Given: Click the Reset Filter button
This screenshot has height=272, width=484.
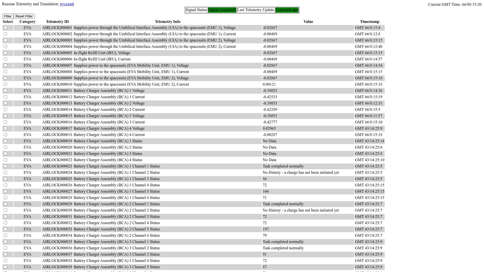Looking at the screenshot, I should coord(24,16).
